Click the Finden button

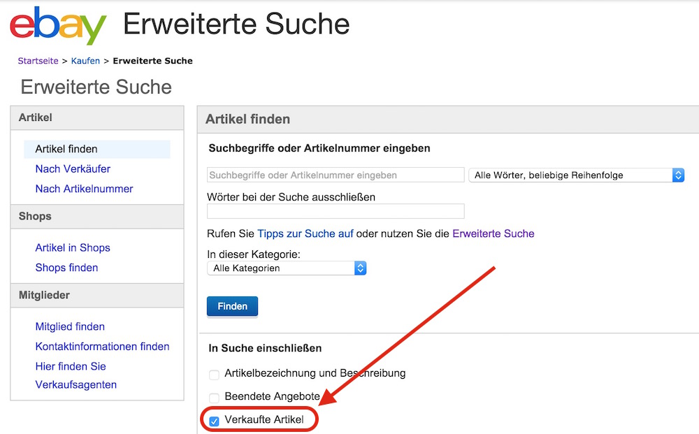tap(232, 307)
